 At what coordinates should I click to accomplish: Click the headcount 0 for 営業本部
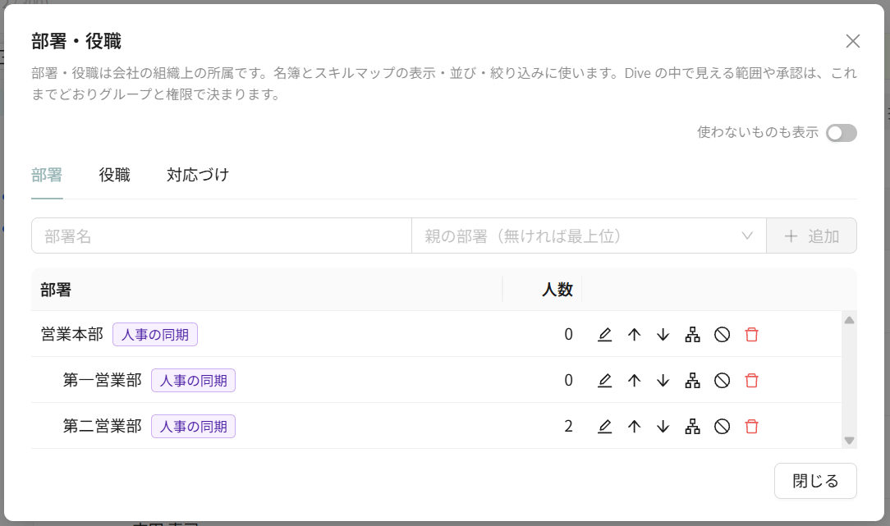(568, 335)
